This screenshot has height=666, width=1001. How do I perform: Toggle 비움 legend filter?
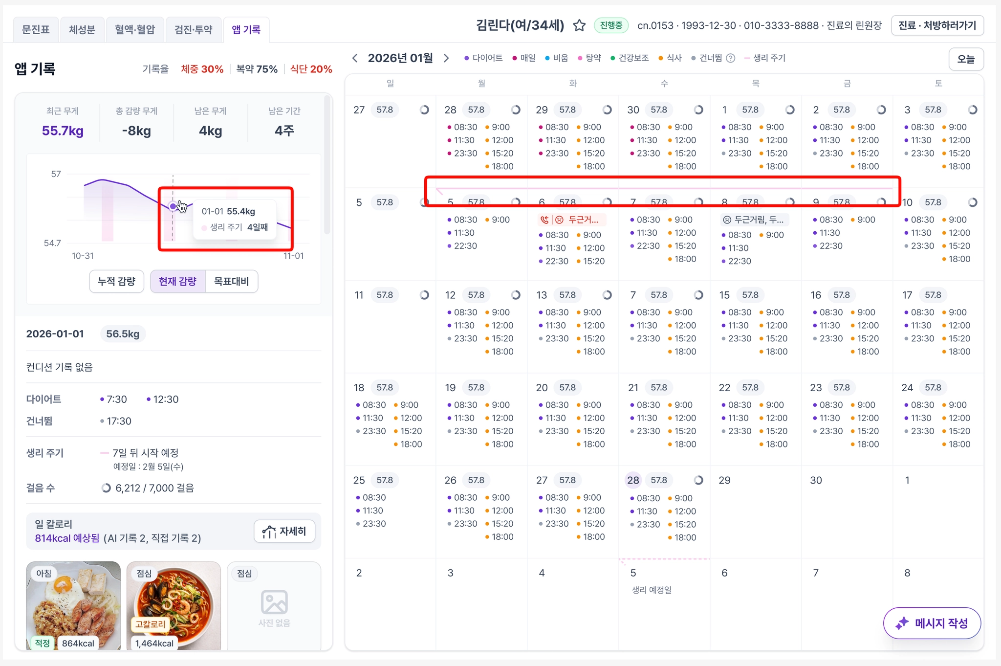(557, 58)
